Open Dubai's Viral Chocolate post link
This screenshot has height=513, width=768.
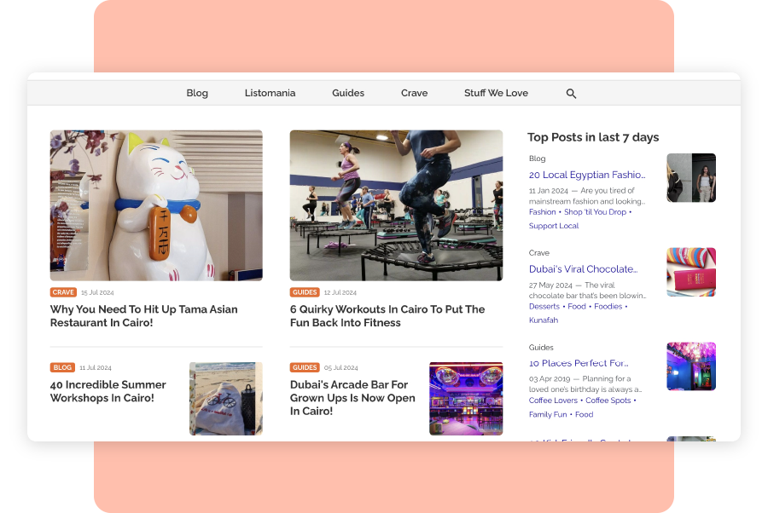[584, 269]
